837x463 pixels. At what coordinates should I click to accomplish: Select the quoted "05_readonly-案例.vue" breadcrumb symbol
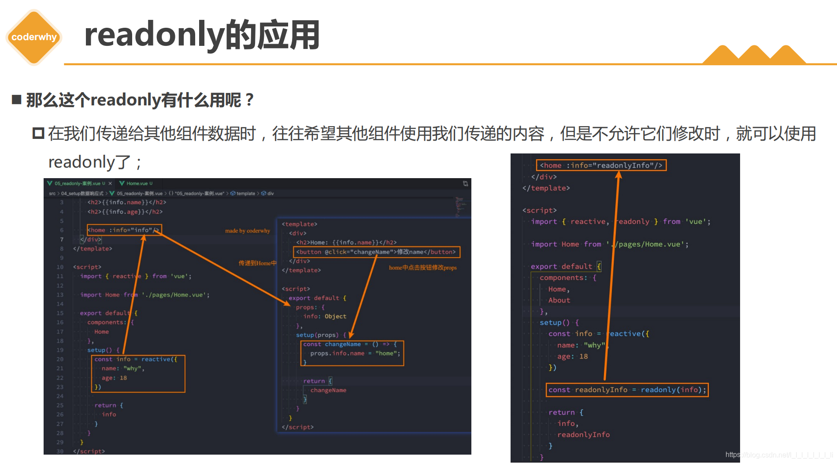point(199,194)
